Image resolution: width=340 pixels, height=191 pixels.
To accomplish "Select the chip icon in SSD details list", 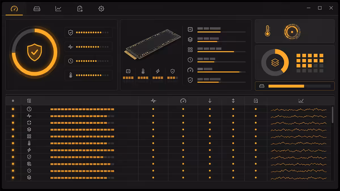I will click(190, 29).
